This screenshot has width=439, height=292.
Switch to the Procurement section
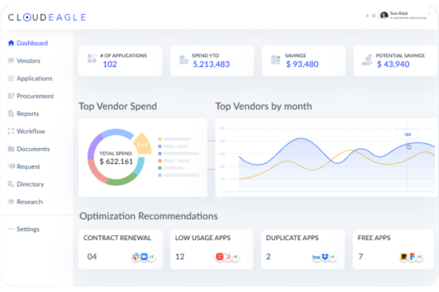point(35,96)
